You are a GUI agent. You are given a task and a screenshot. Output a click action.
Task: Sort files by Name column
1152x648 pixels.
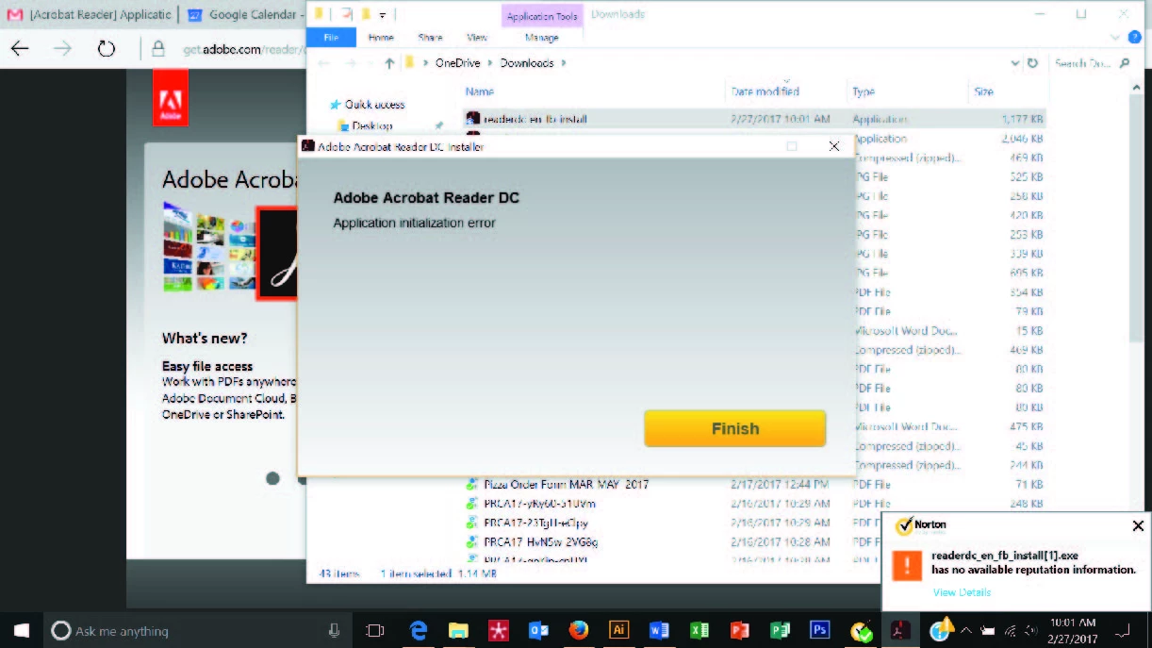tap(479, 91)
